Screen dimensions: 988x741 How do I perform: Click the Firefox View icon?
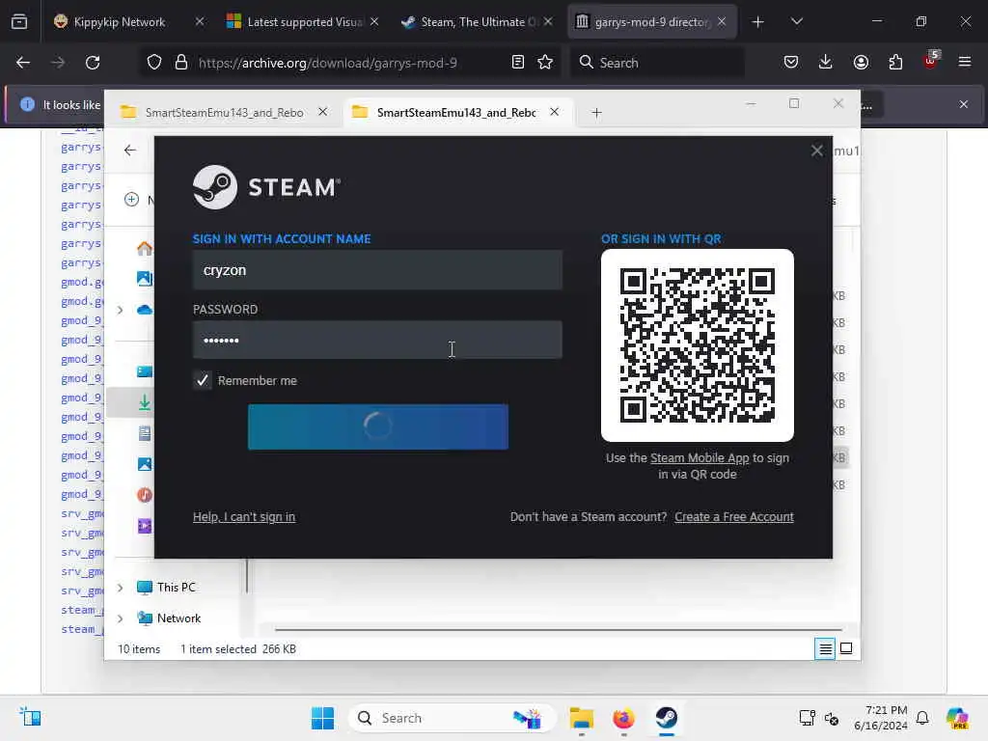coord(19,21)
